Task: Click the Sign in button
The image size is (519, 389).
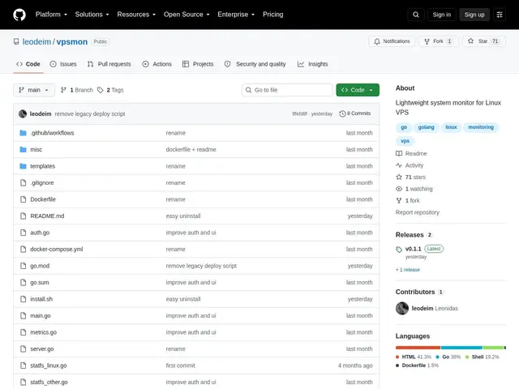Action: [441, 15]
